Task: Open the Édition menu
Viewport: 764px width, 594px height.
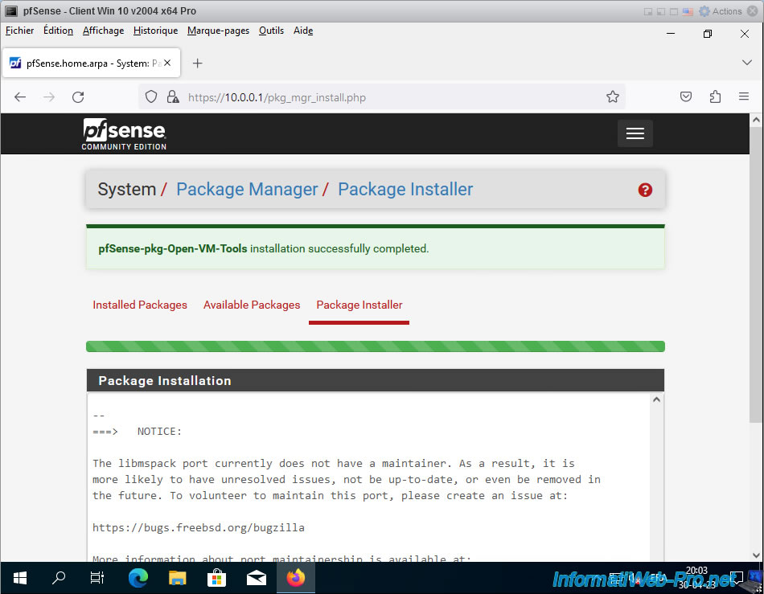Action: pyautogui.click(x=58, y=31)
